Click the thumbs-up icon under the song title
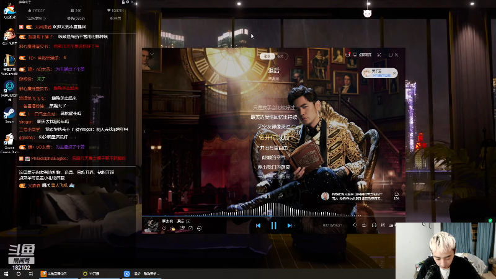This screenshot has width=496, height=279. click(x=173, y=228)
